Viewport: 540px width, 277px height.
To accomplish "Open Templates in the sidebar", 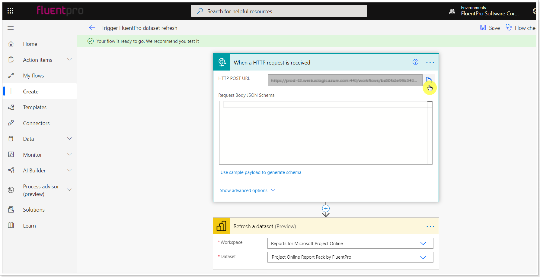I will 35,107.
